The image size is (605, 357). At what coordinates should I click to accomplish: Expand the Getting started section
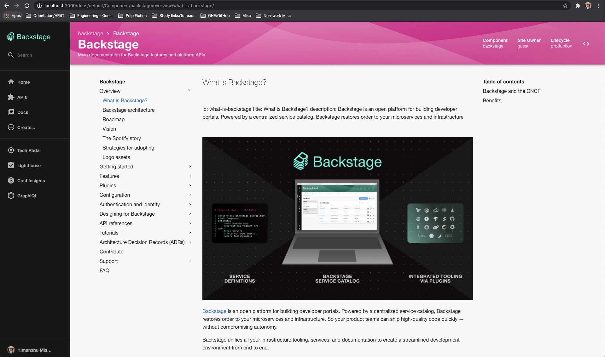click(x=189, y=167)
